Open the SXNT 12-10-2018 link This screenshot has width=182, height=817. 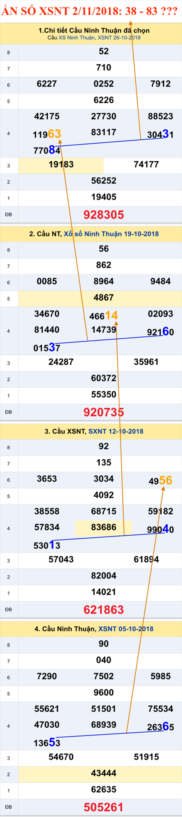coord(116,431)
